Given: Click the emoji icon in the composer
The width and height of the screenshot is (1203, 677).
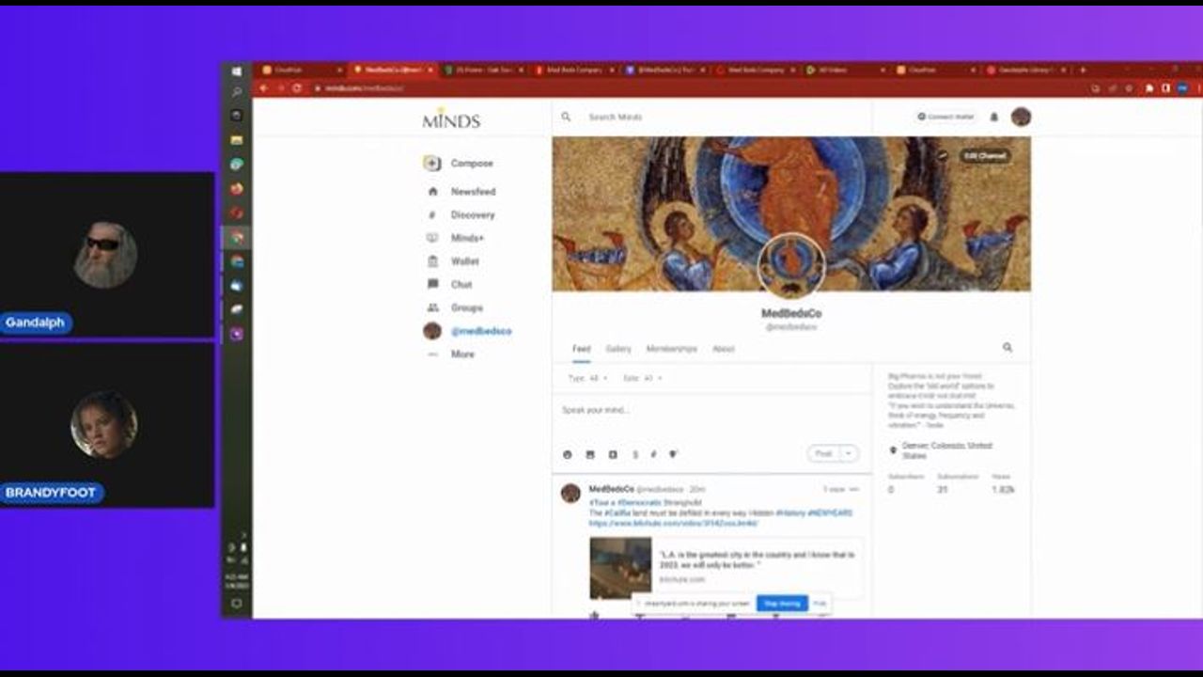Looking at the screenshot, I should (x=568, y=454).
